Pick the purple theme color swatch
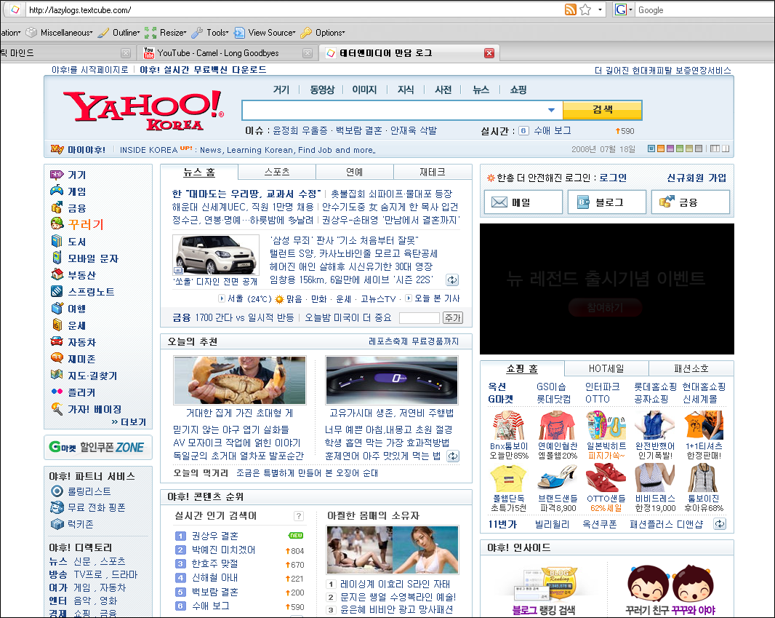Image resolution: width=775 pixels, height=618 pixels. [x=670, y=148]
